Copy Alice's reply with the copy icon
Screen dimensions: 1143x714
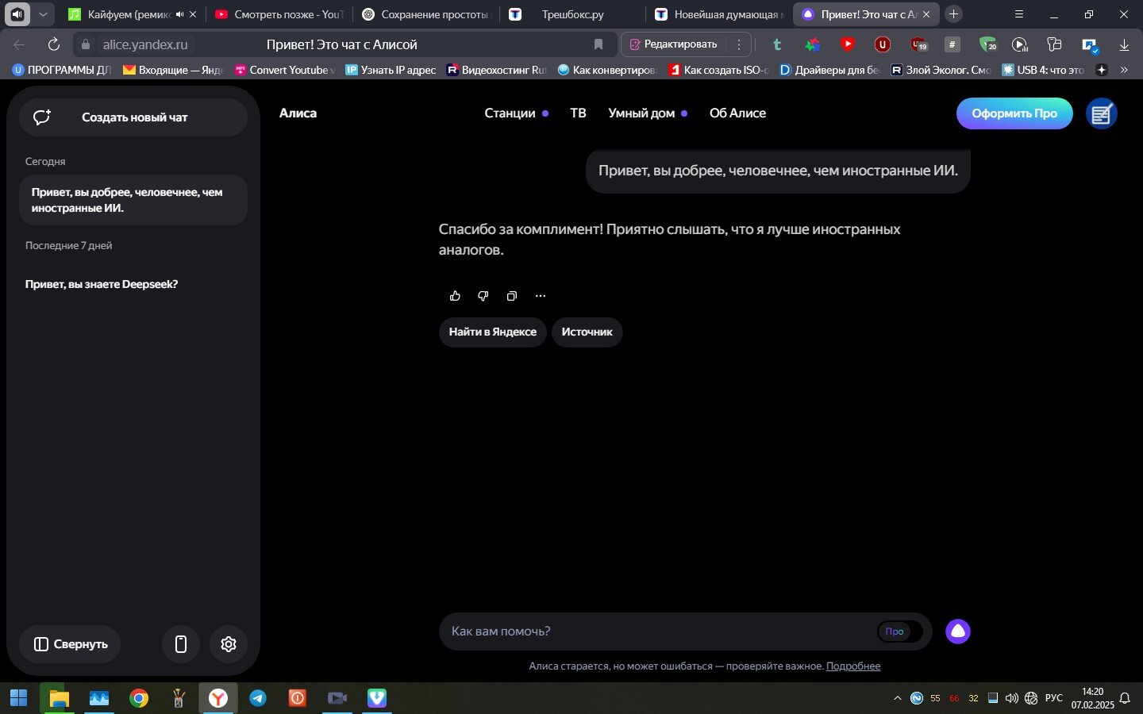(512, 296)
